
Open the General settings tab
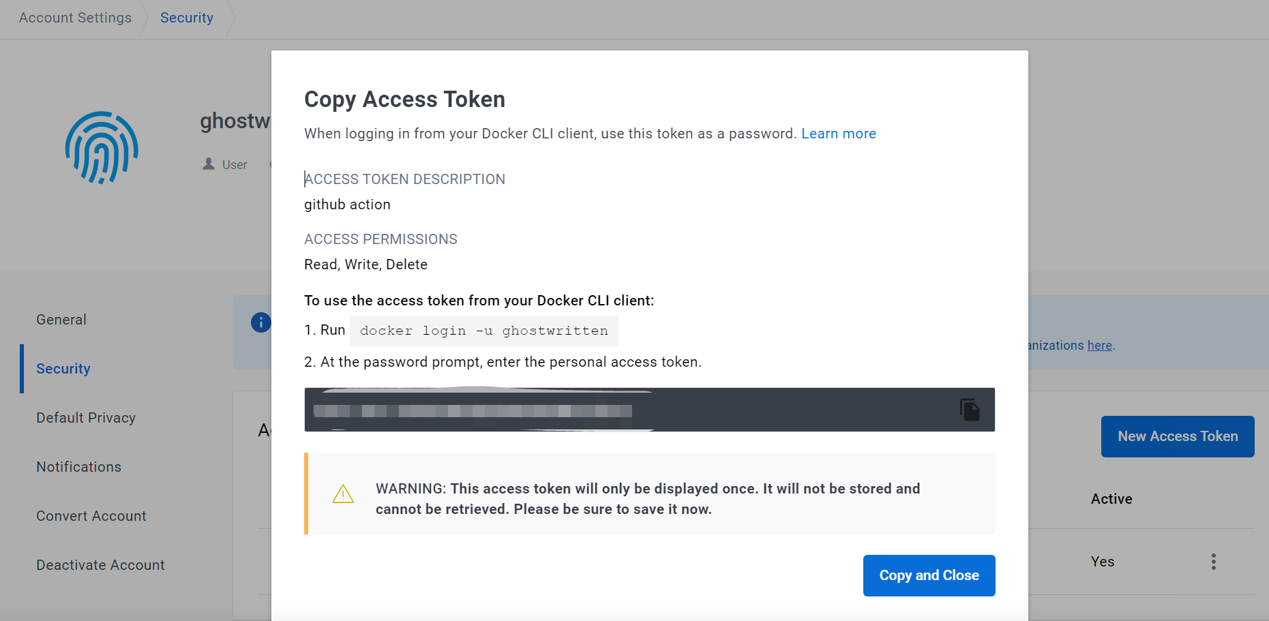click(61, 320)
